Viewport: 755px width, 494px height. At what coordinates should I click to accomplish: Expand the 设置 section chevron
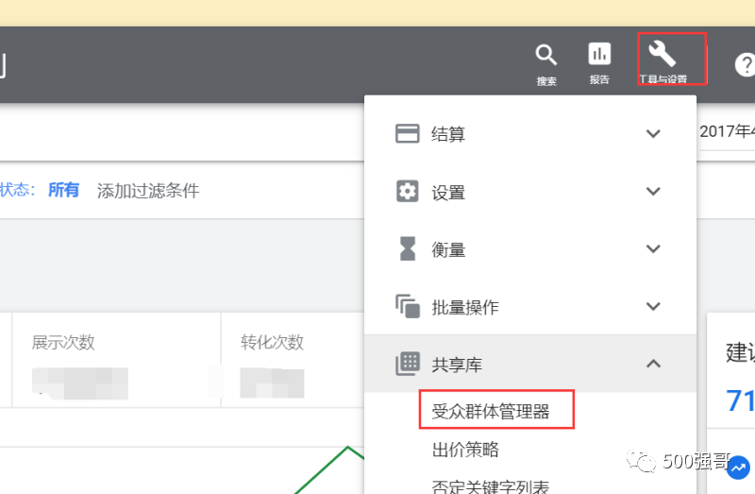tap(653, 192)
